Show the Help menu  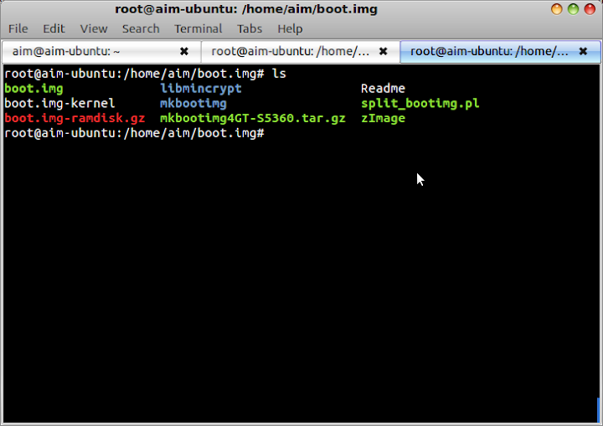tap(290, 28)
